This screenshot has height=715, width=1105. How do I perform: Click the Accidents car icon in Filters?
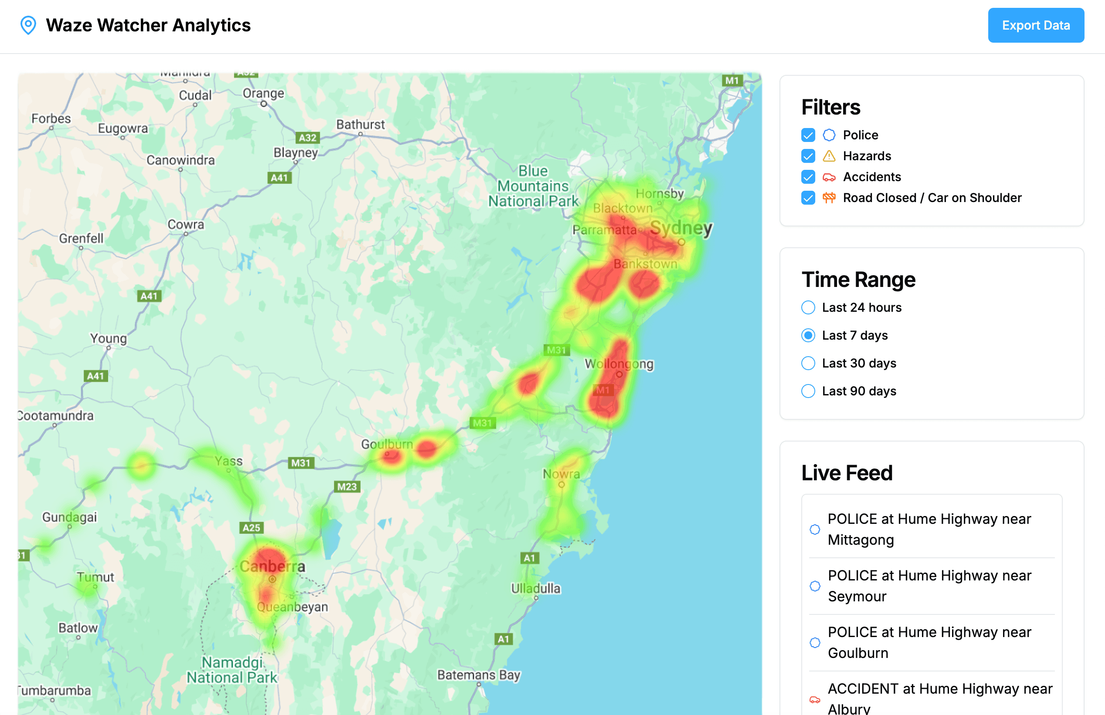pos(829,177)
